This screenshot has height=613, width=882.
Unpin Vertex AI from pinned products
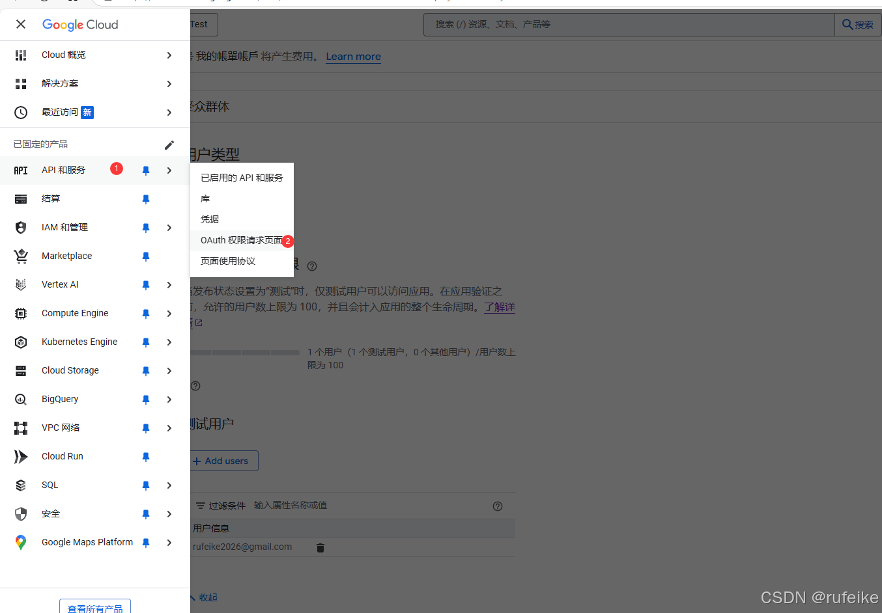146,285
